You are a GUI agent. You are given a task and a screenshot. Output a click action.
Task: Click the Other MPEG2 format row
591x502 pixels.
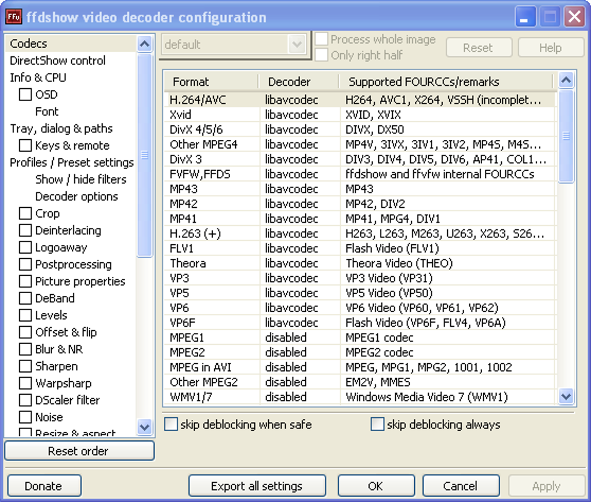point(360,382)
